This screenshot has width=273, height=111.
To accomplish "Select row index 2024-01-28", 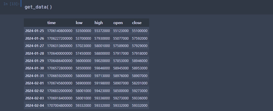I will (x=35, y=54).
